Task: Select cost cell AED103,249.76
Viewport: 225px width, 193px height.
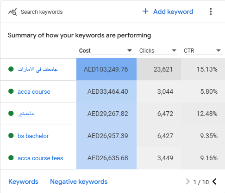Action: coord(106,69)
